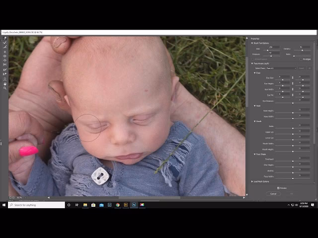Click the Nose Height value field
318x238 pixels.
[x=304, y=110]
